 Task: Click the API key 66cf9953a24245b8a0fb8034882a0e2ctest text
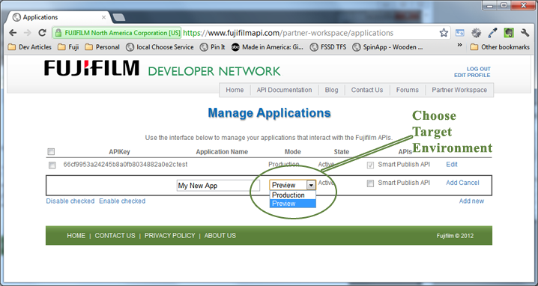pos(126,165)
